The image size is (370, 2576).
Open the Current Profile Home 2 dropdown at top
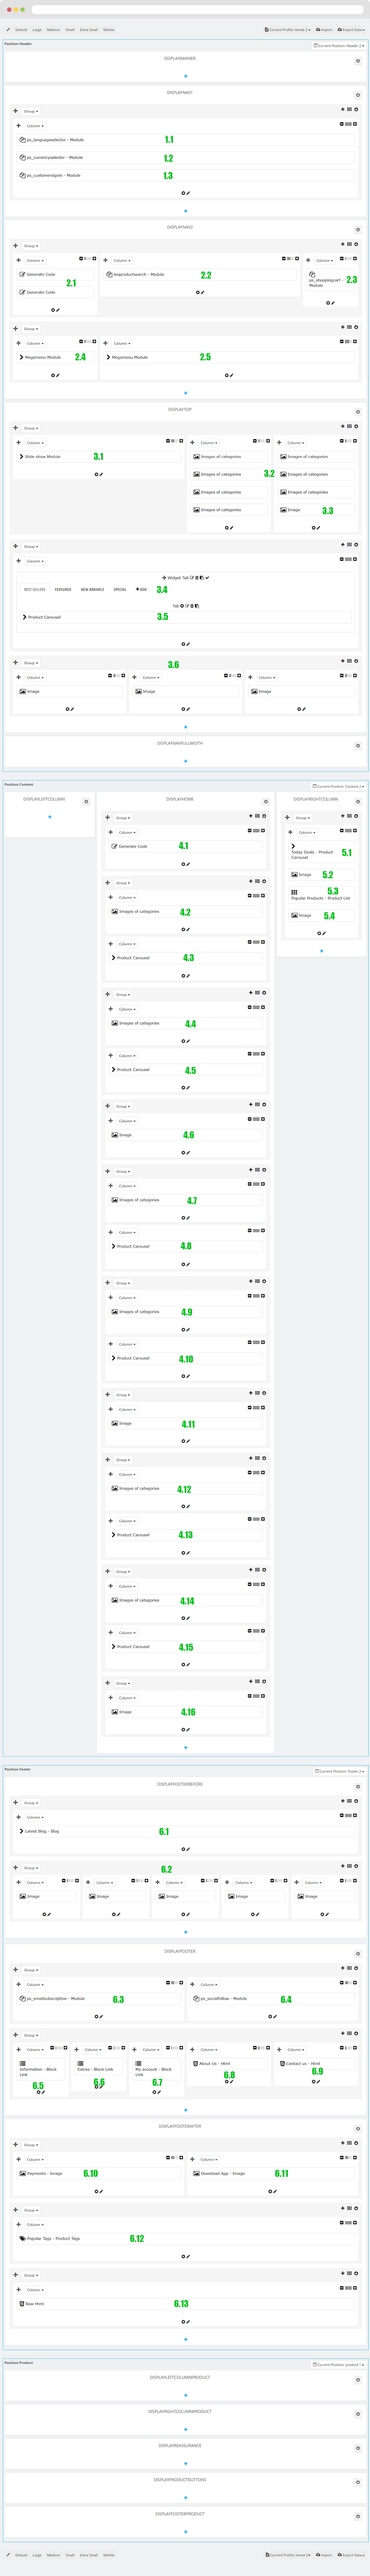pyautogui.click(x=288, y=30)
